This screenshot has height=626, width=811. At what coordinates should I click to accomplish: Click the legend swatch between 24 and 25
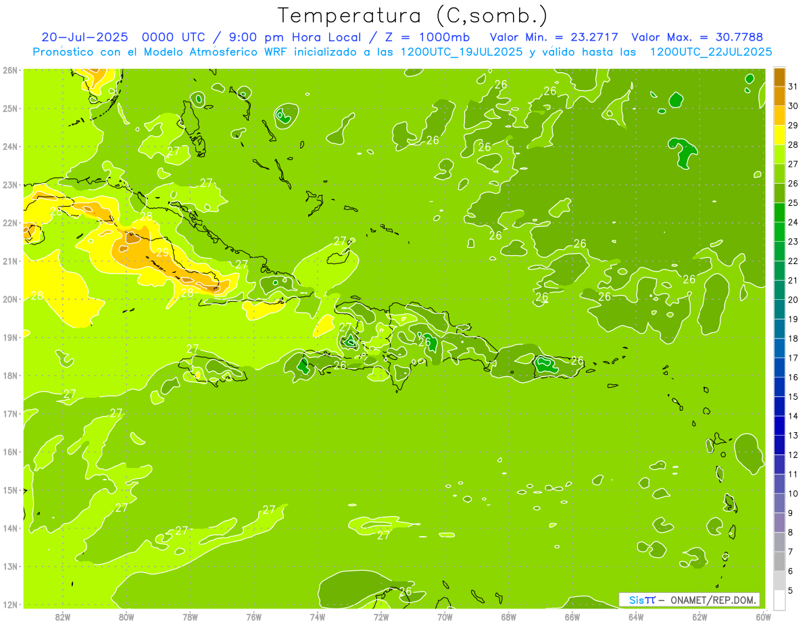tap(779, 212)
